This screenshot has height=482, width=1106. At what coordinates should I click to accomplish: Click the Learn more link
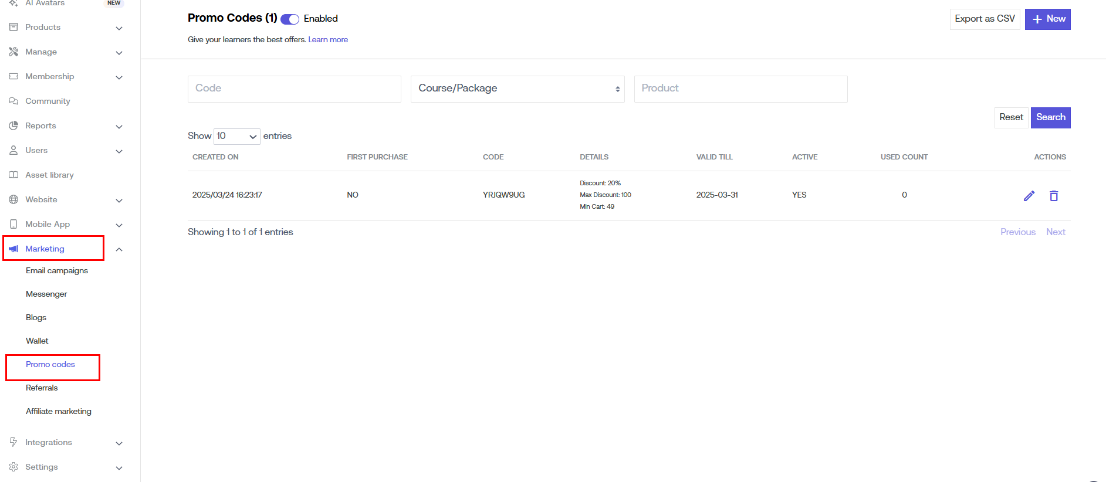[328, 40]
